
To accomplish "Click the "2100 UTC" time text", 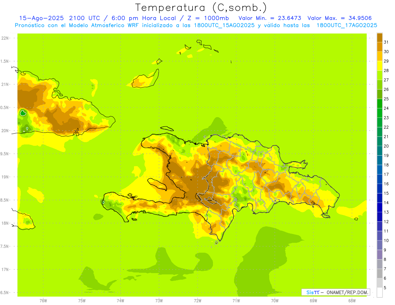I will (x=85, y=18).
